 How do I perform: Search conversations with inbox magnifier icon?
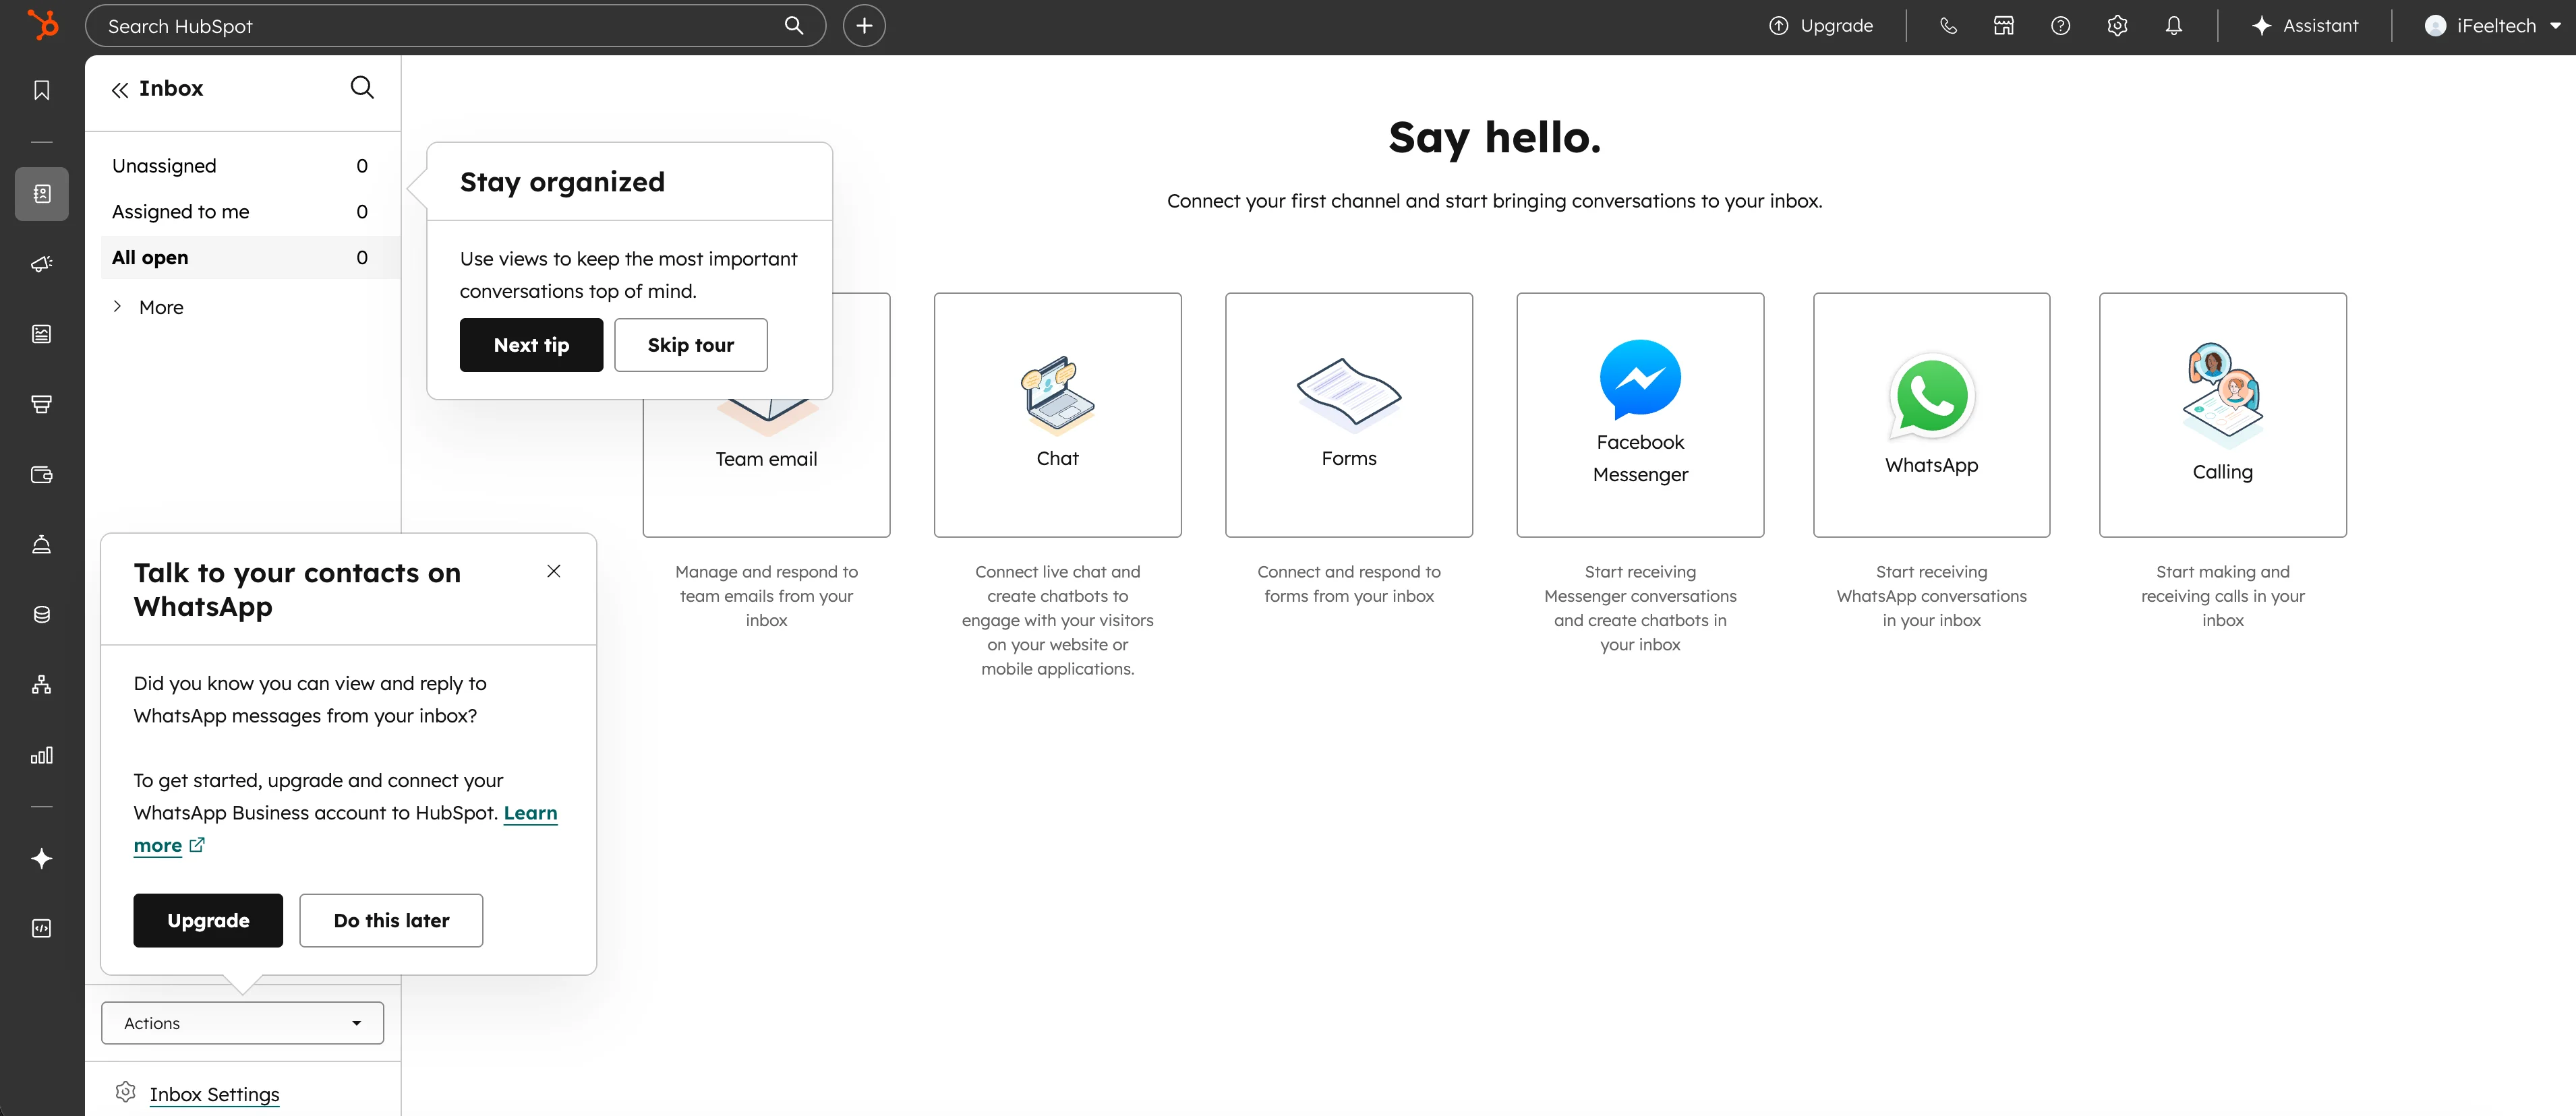[362, 88]
